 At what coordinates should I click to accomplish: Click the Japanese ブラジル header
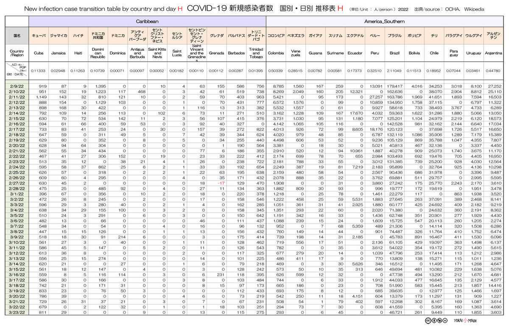pos(395,36)
